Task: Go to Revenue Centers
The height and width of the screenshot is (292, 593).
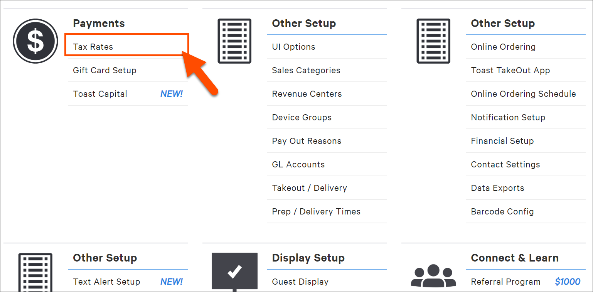Action: pyautogui.click(x=307, y=94)
